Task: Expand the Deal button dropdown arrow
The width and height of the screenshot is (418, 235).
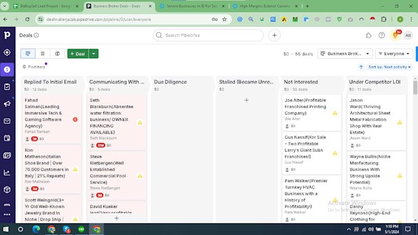Action: (93, 53)
